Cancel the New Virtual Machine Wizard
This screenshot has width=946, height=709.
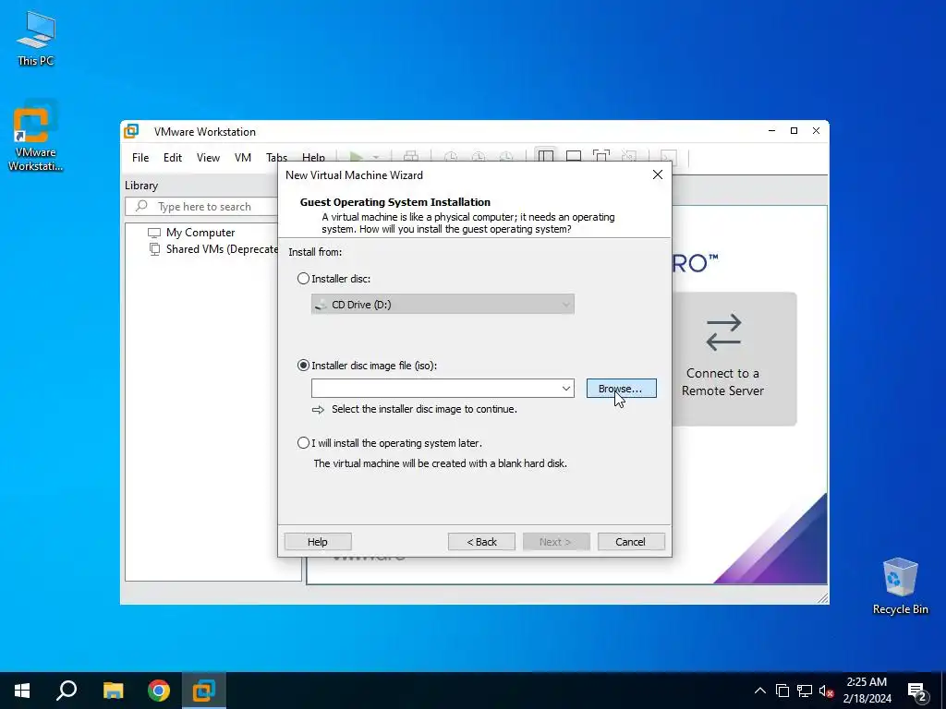(631, 541)
